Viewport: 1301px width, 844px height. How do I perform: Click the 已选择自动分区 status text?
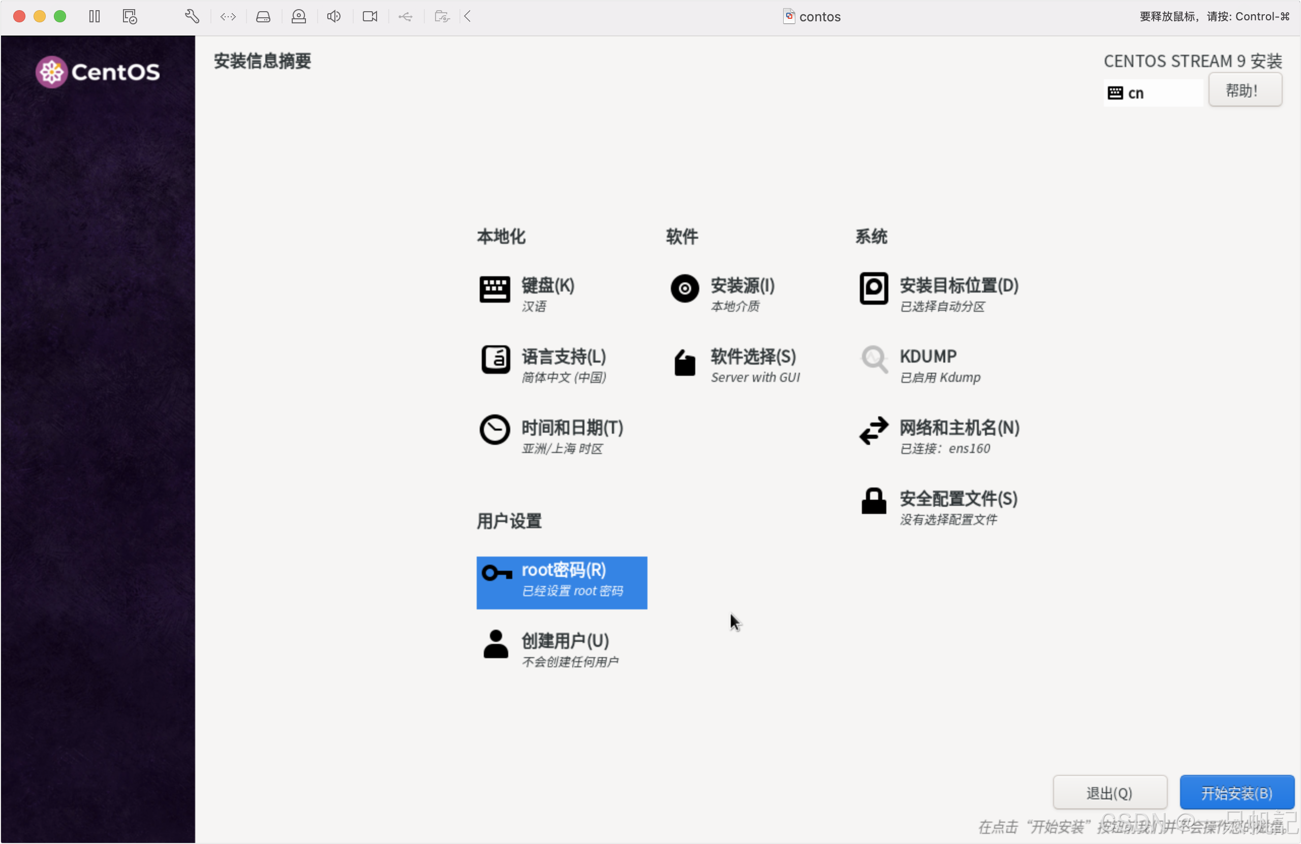point(942,306)
